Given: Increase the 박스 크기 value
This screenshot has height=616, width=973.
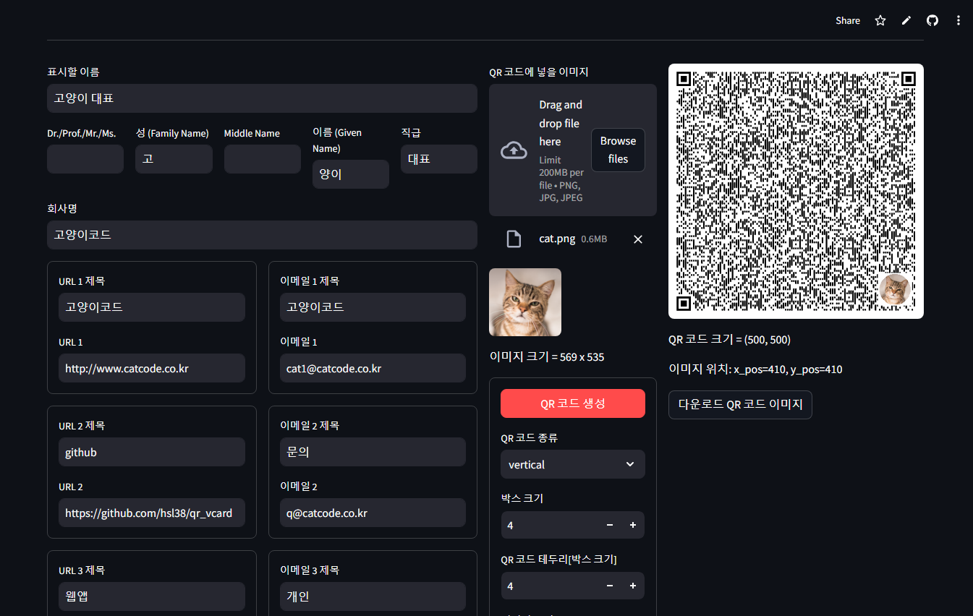Looking at the screenshot, I should click(633, 525).
